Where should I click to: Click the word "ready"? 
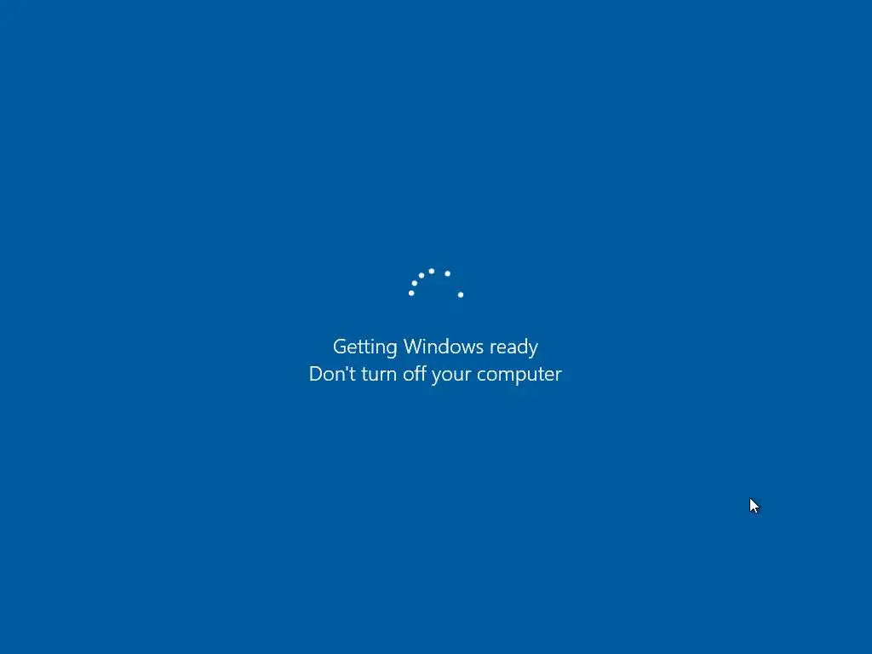[513, 348]
